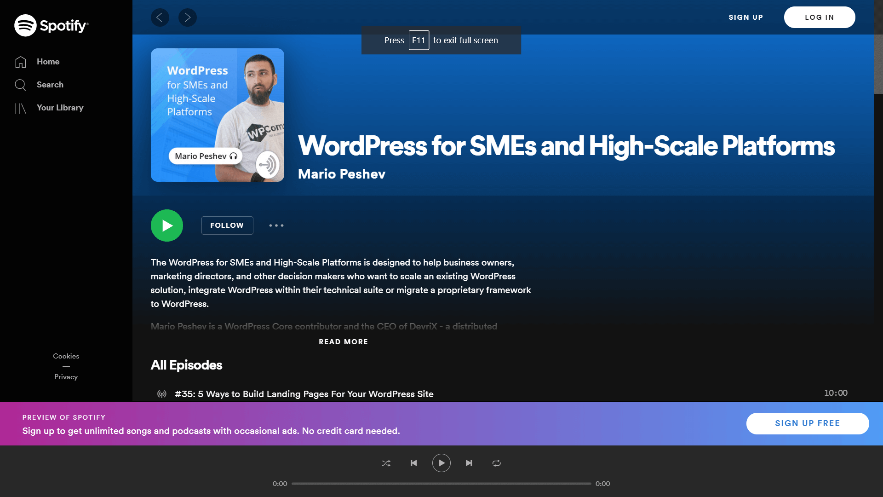Image resolution: width=883 pixels, height=497 pixels.
Task: Click the podcast cover artwork
Action: [x=218, y=115]
